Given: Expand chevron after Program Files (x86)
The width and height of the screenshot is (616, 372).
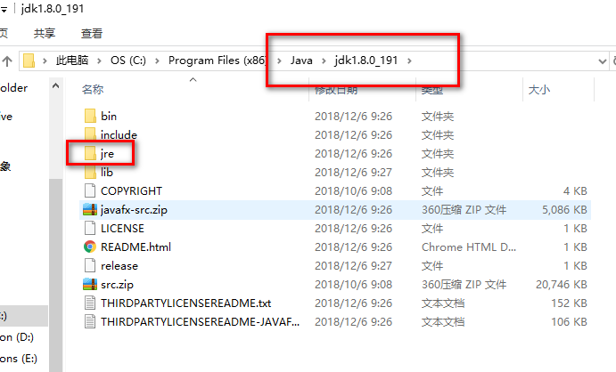Looking at the screenshot, I should [x=279, y=61].
